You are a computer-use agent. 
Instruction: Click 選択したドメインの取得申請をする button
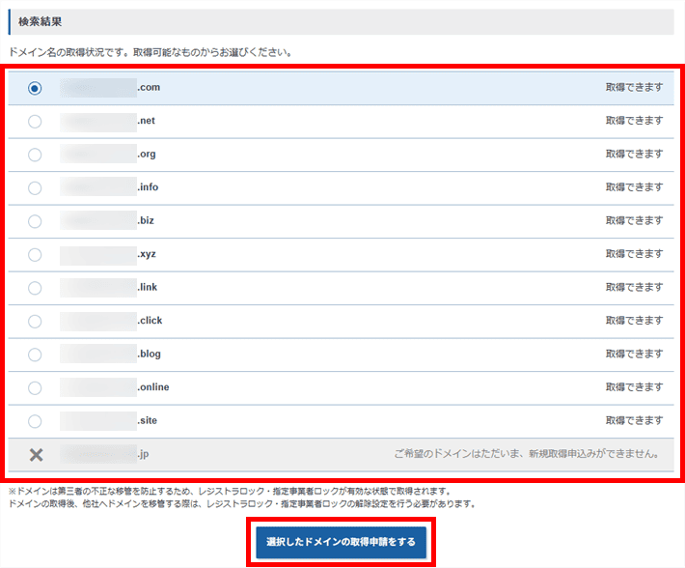341,542
